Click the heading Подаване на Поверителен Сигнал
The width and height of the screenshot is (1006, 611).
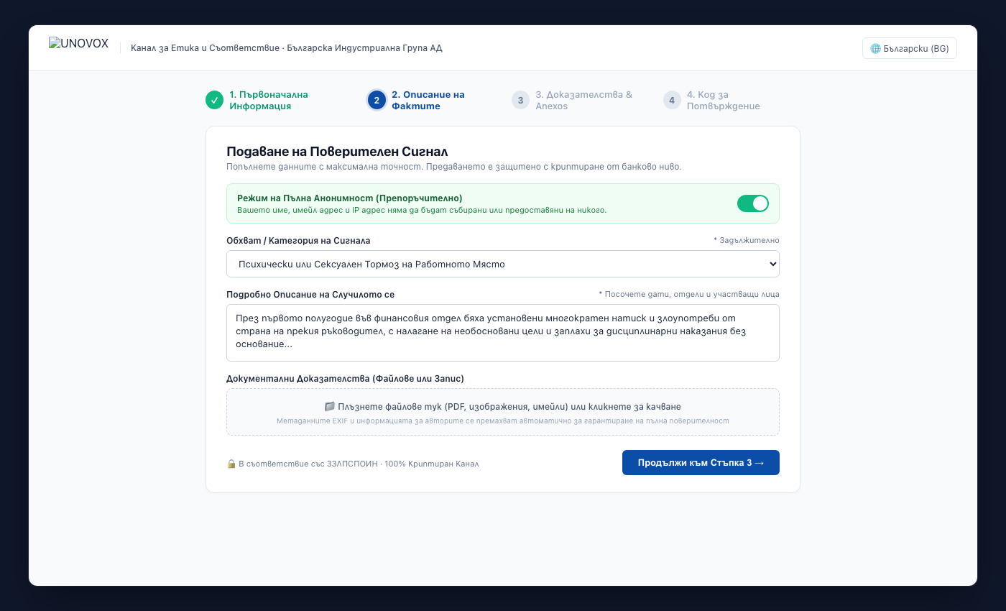coord(337,151)
